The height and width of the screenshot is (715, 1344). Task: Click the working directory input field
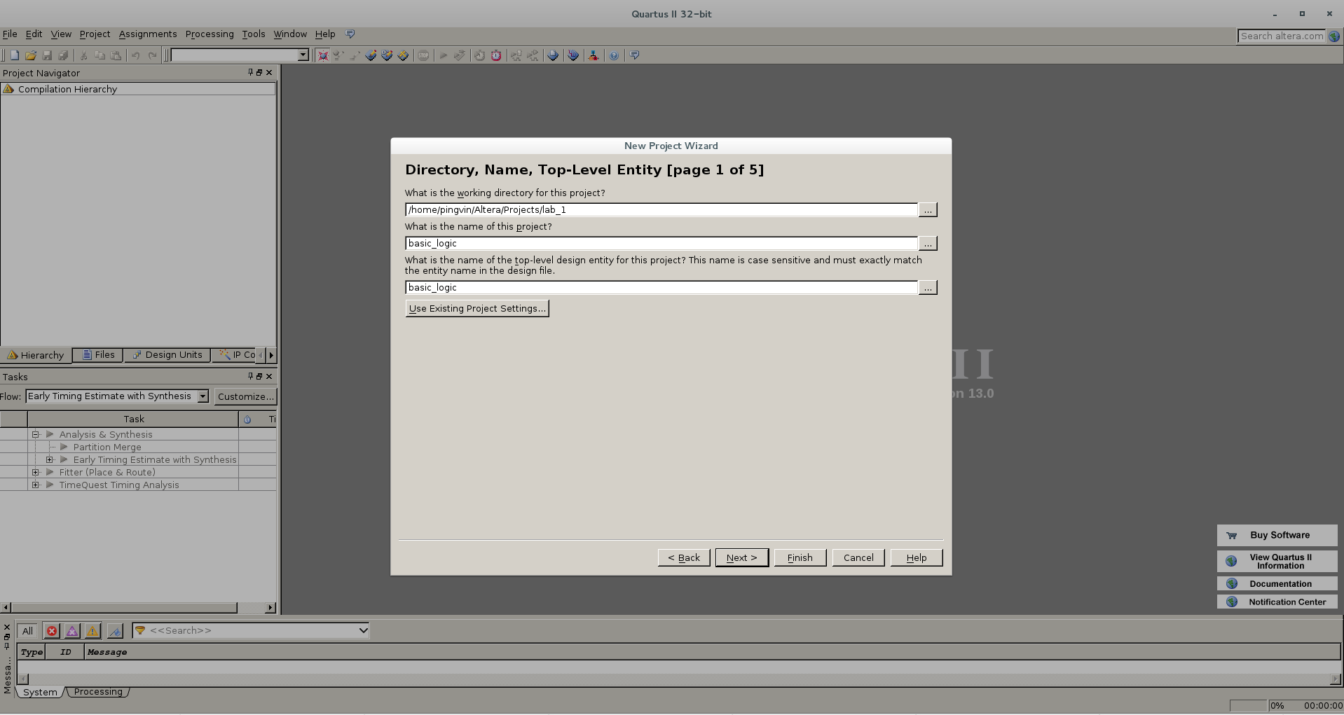tap(661, 209)
